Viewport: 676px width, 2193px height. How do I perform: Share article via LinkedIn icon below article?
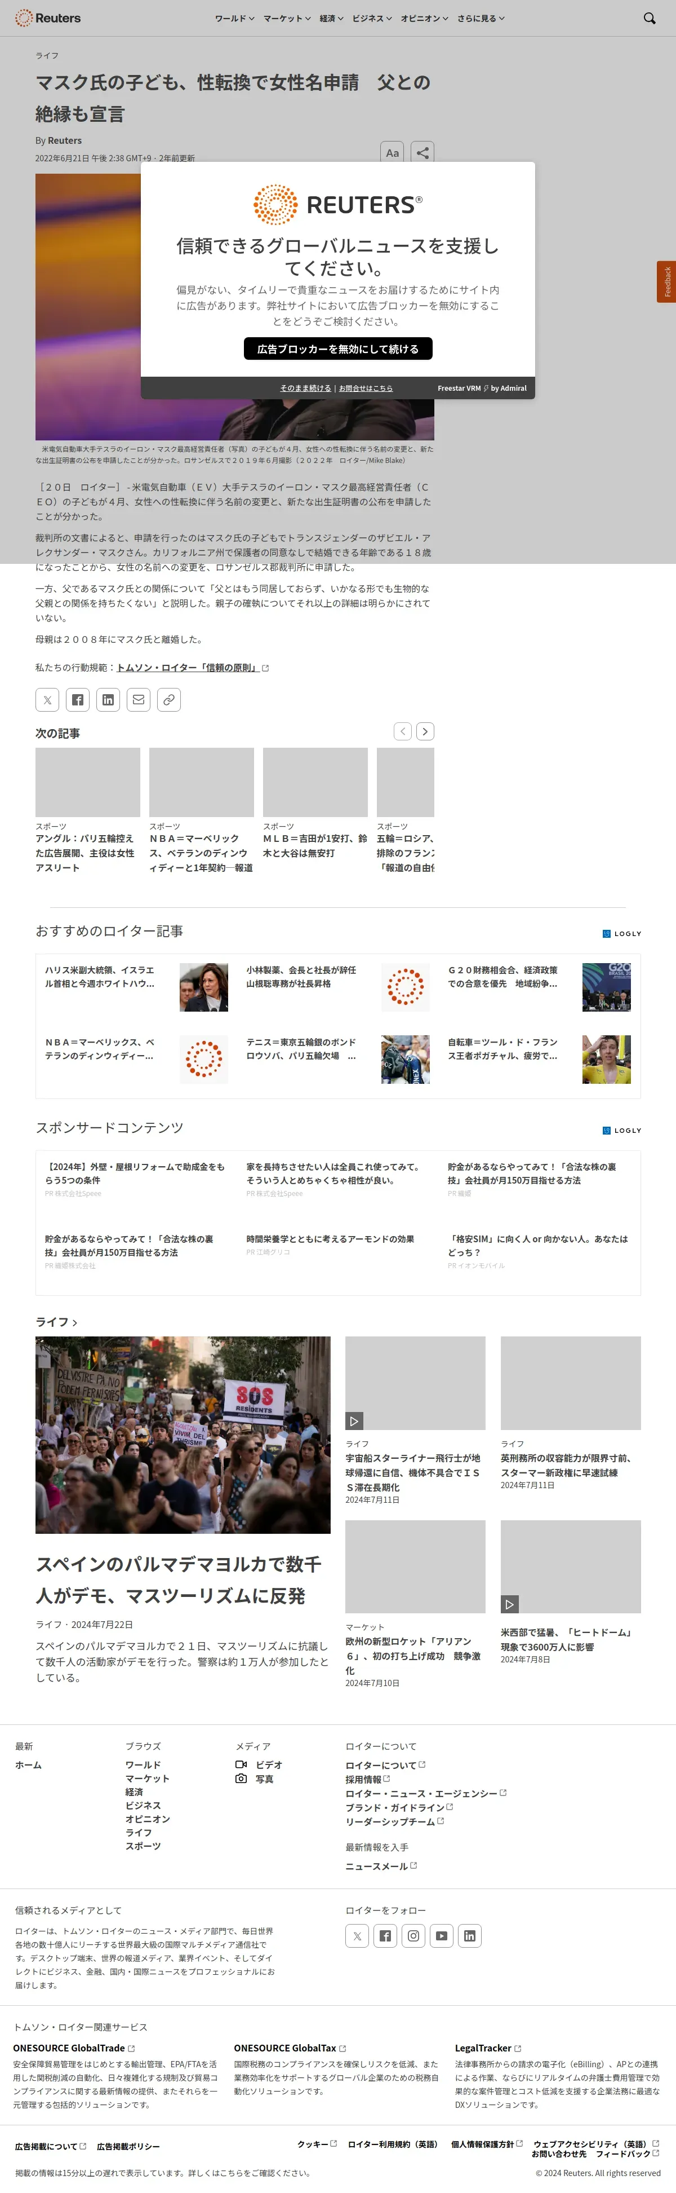pos(108,700)
